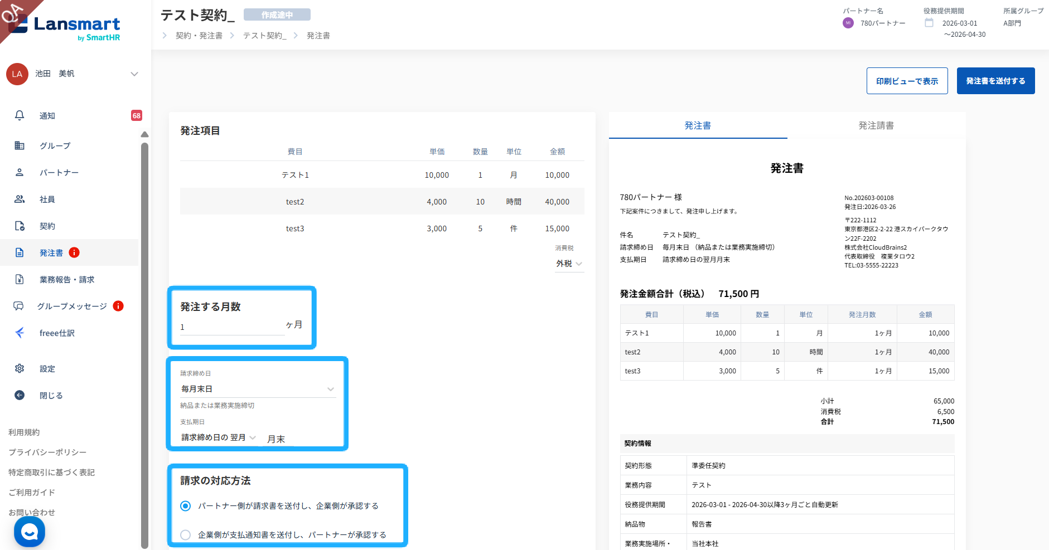Viewport: 1049px width, 550px height.
Task: Click the Contract document icon
Action: pos(20,226)
